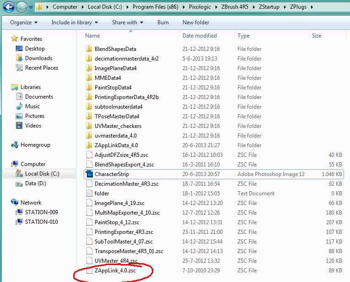Click the STATION-010 computer icon
The height and width of the screenshot is (282, 350).
(19, 221)
